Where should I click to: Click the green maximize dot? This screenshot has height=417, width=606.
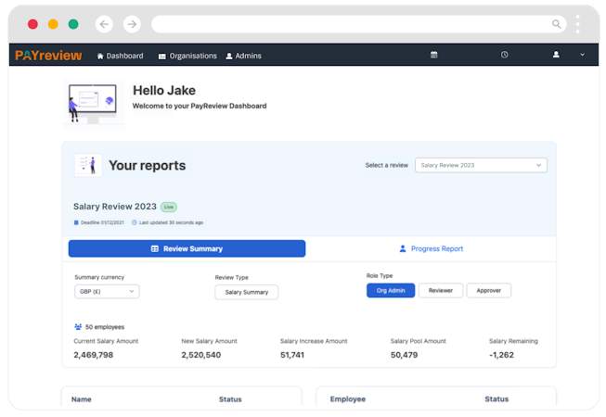pyautogui.click(x=73, y=24)
